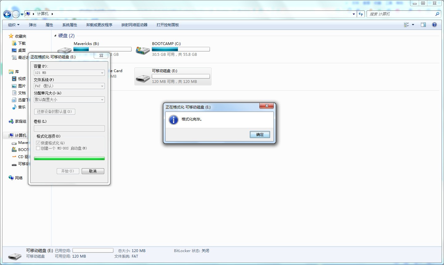Open the 组织 menu
The height and width of the screenshot is (265, 444).
pyautogui.click(x=14, y=25)
